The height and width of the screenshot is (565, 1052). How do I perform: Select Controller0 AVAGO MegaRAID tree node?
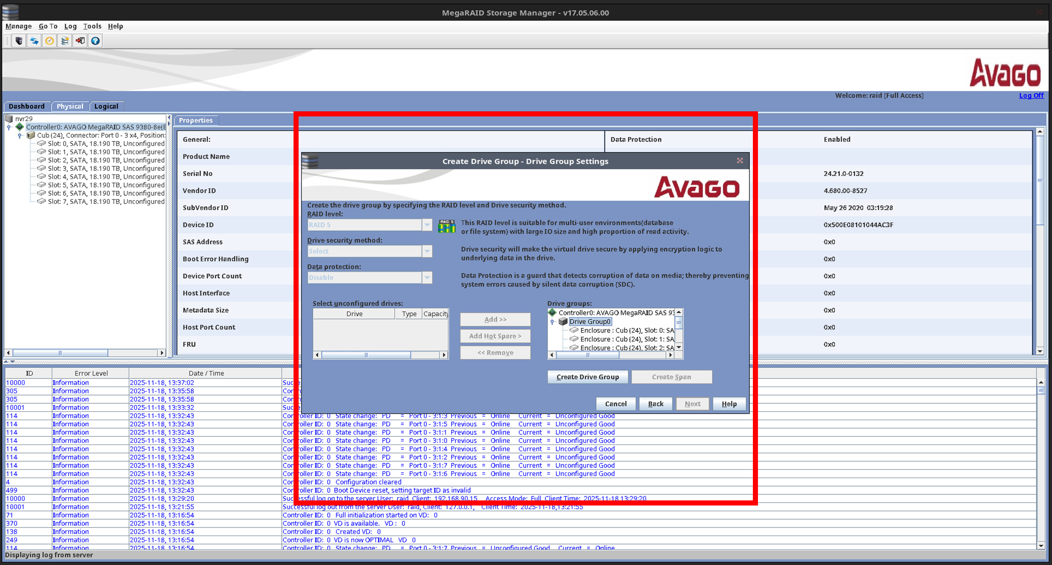point(96,127)
